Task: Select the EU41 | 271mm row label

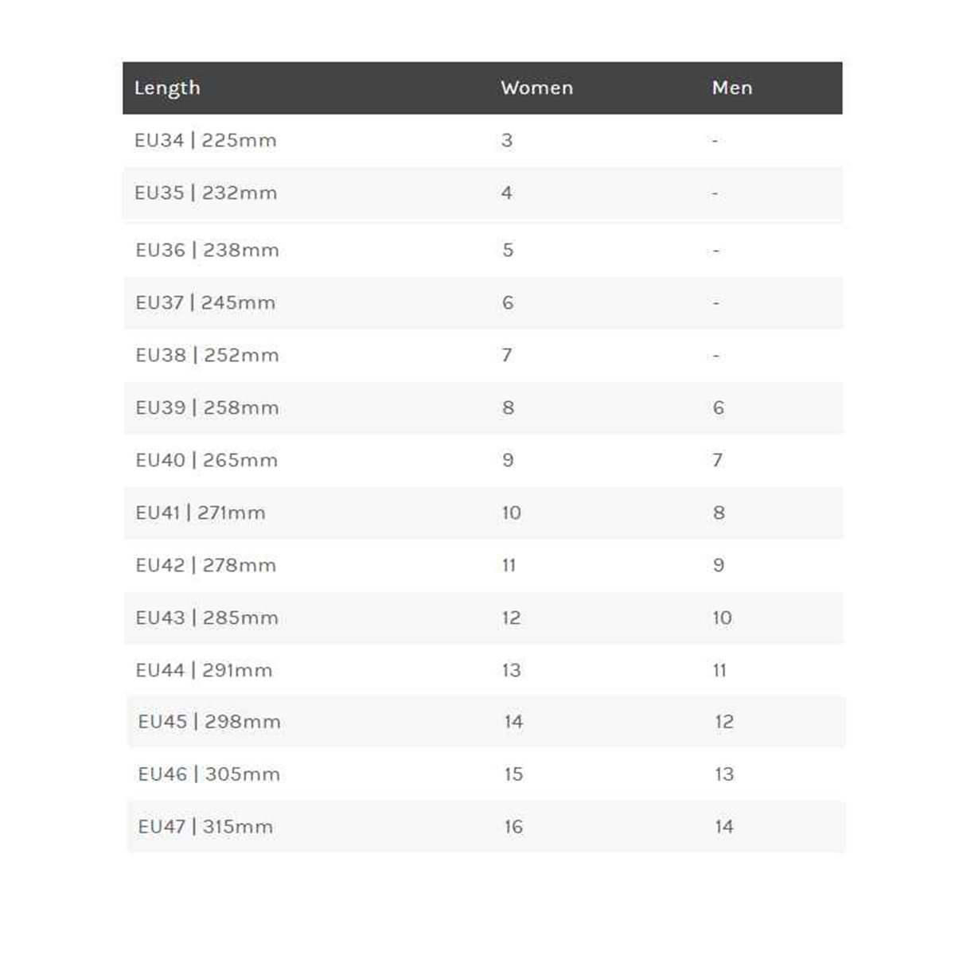Action: (x=201, y=513)
